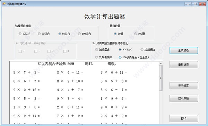The width and height of the screenshot is (208, 126).
Task: Click the problem 1 × 3 + 6 =
Action: pos(27,107)
